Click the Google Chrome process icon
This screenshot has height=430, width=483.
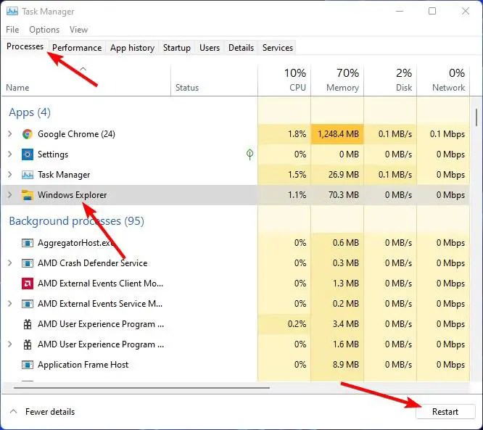click(28, 134)
